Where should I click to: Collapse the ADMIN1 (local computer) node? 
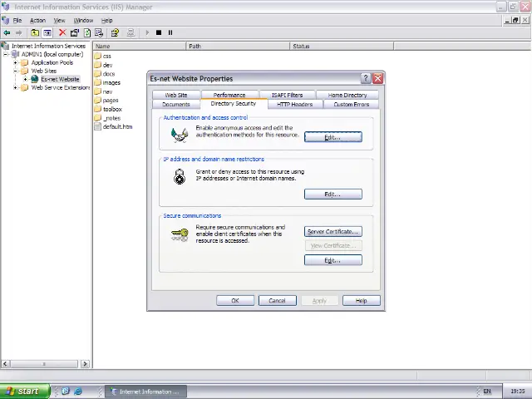point(6,54)
